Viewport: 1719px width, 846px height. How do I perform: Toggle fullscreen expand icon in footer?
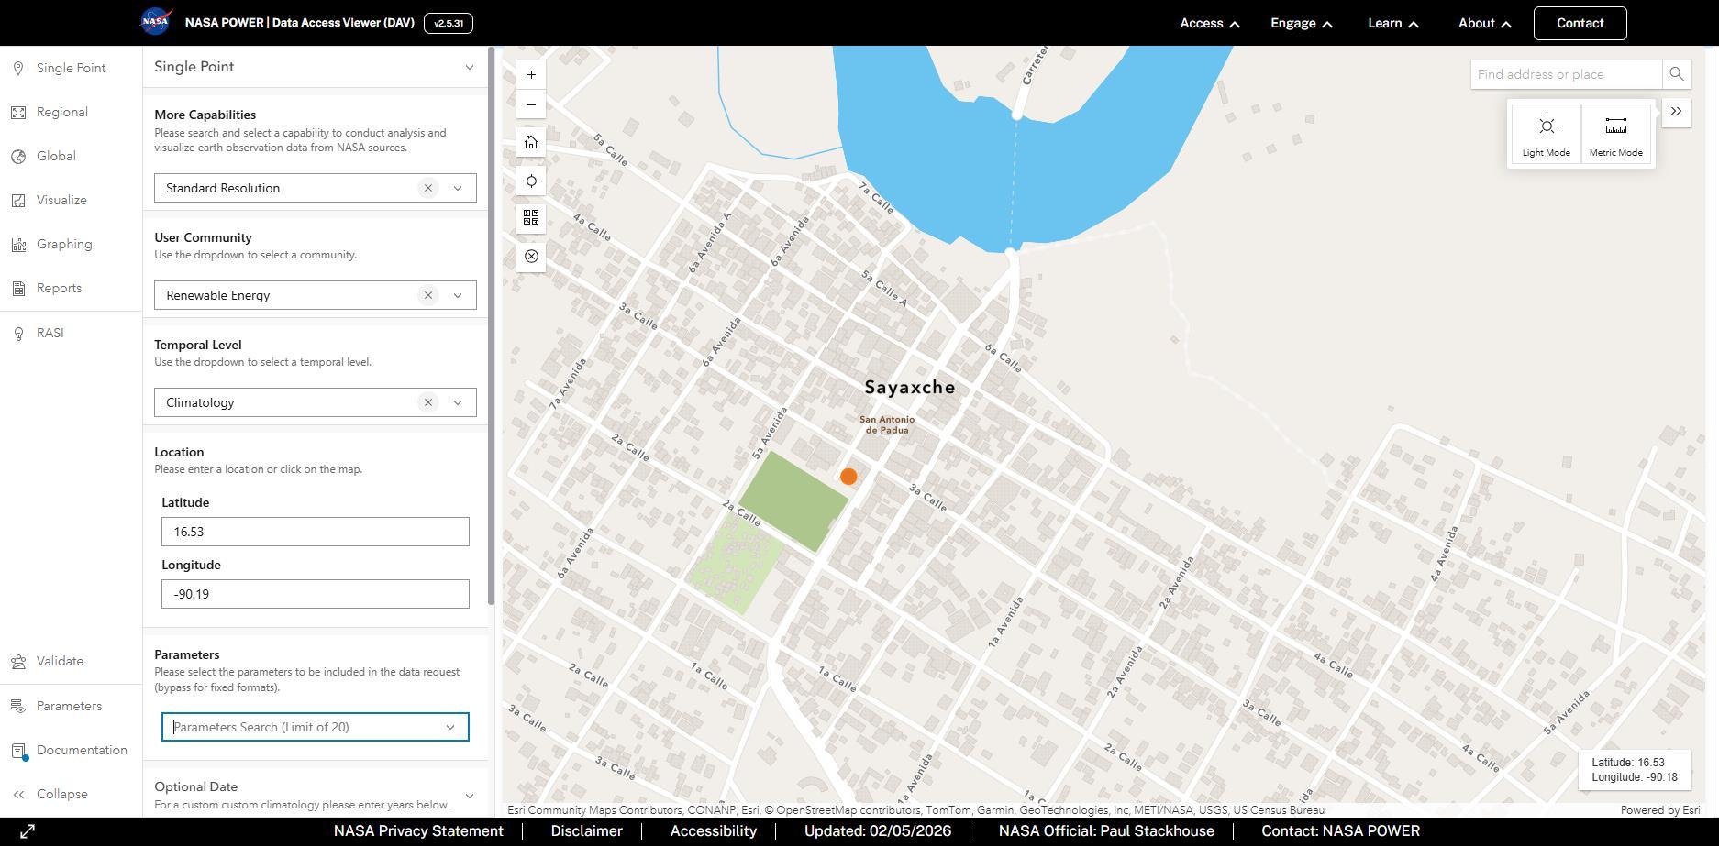(x=28, y=831)
